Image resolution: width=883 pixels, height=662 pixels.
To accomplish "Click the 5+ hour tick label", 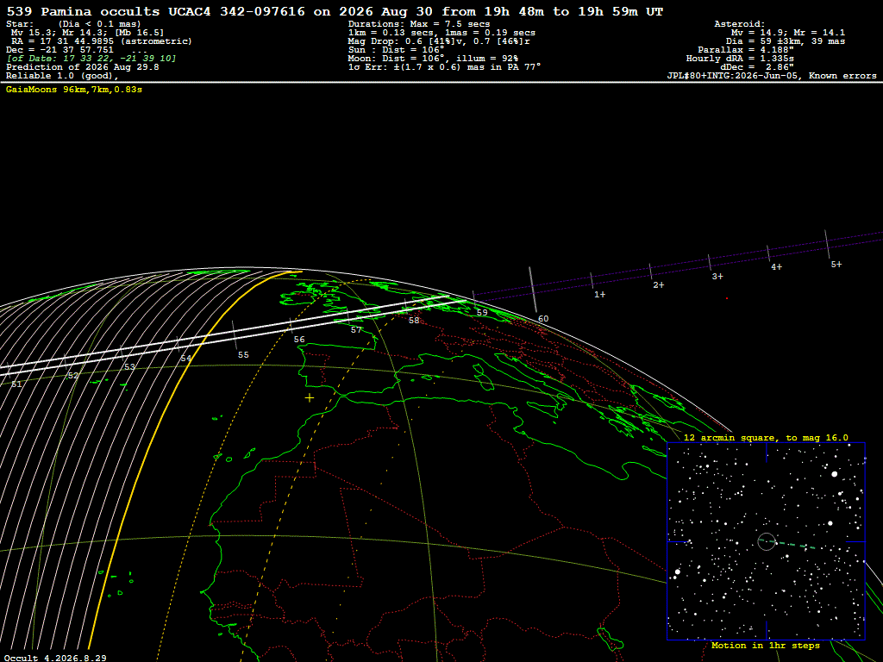I will point(836,264).
